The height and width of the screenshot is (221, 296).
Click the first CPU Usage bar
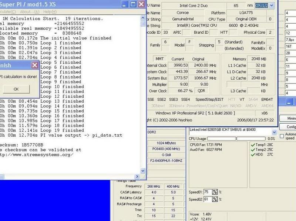[222, 139]
